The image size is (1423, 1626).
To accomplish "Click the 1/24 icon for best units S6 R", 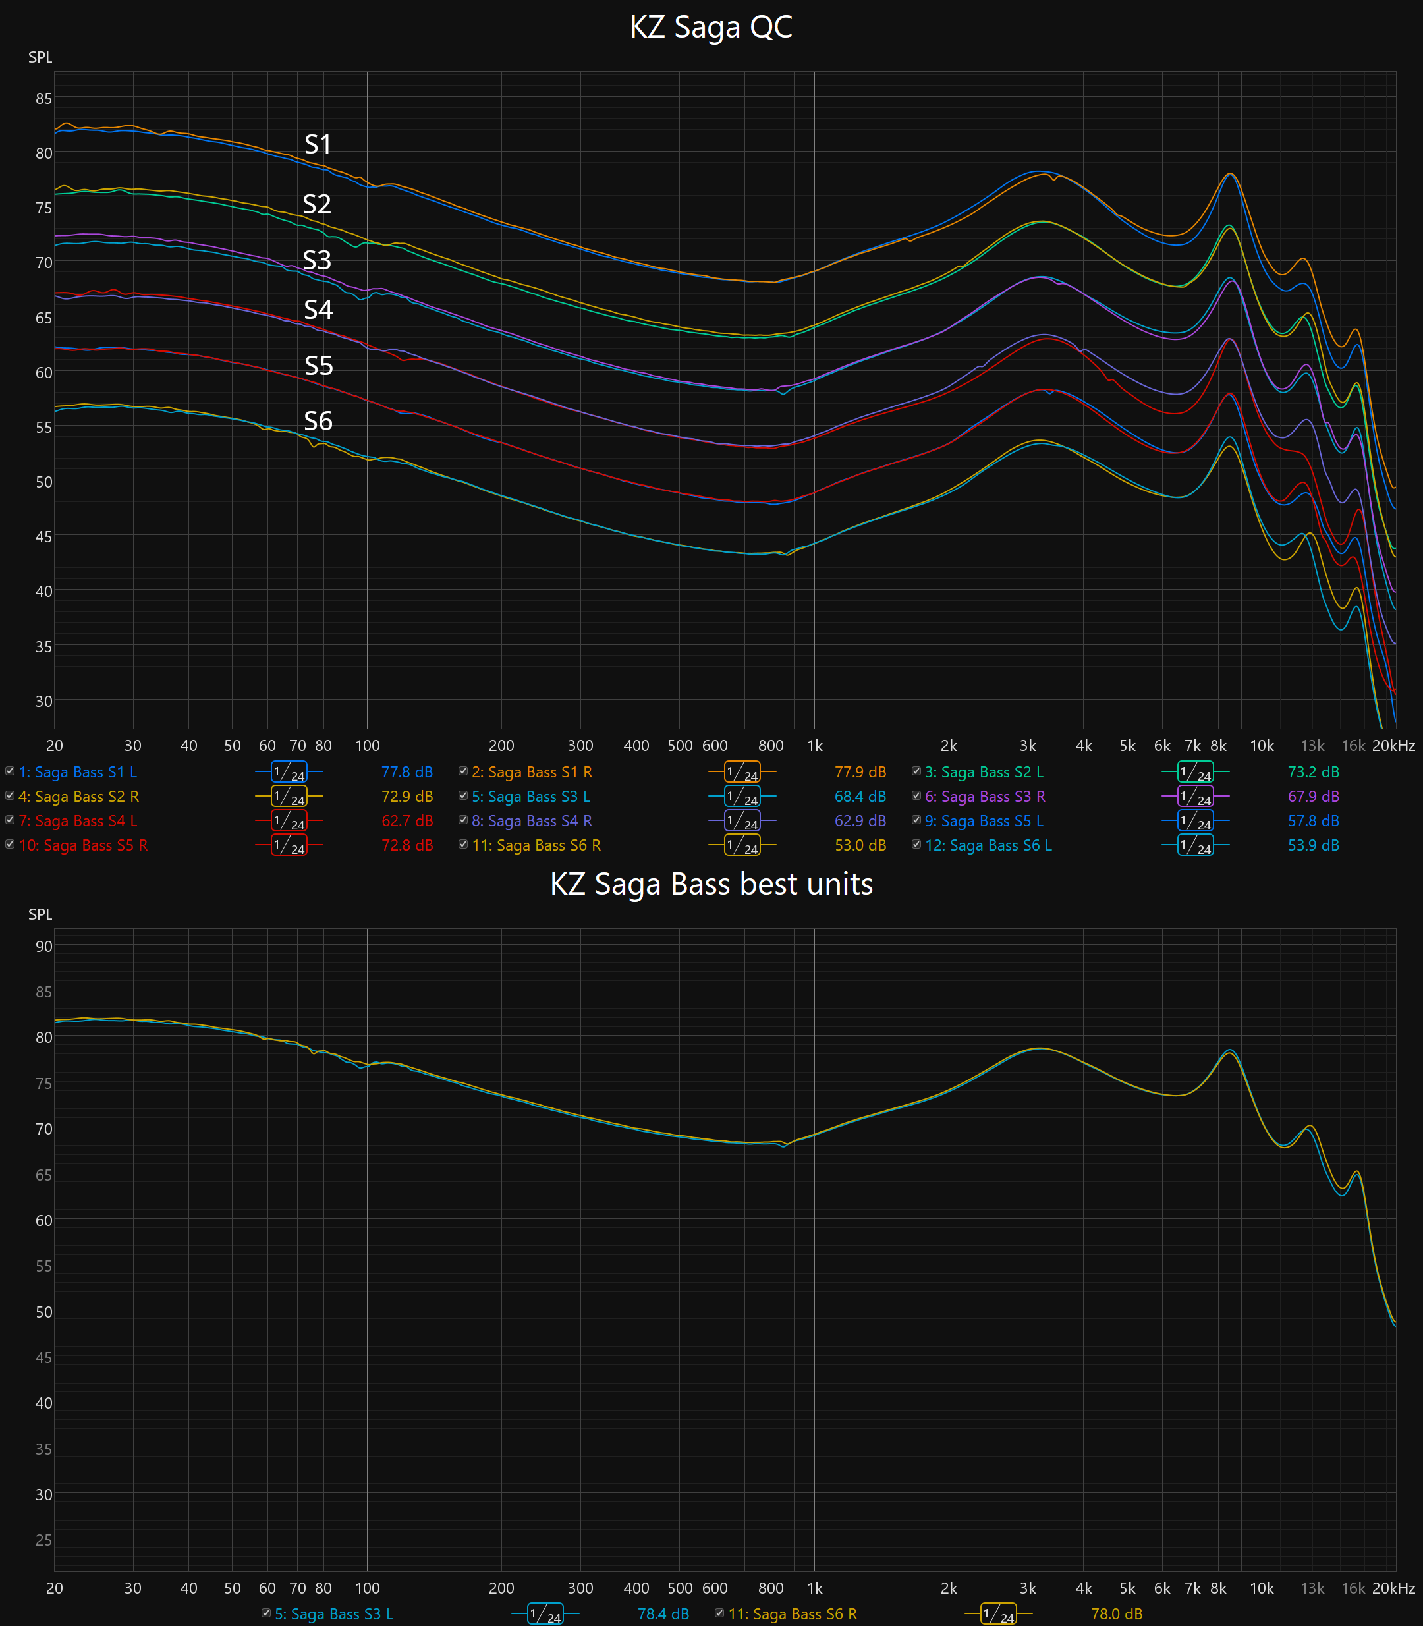I will (x=998, y=1614).
